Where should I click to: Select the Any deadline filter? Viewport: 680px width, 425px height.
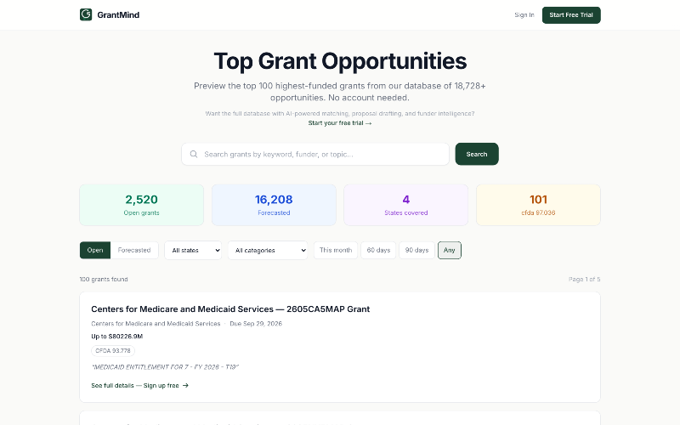[450, 250]
